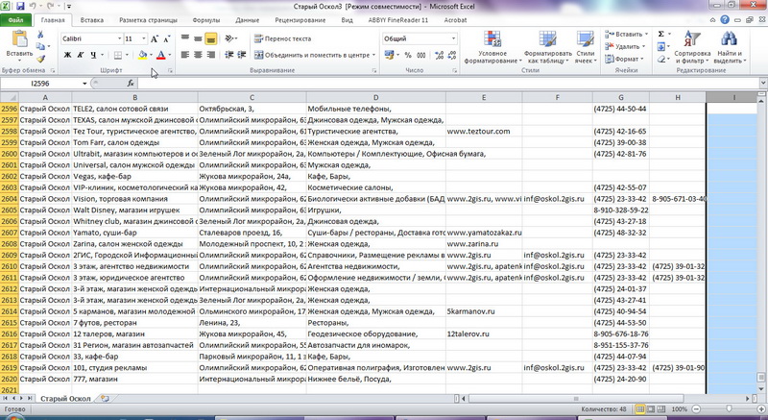Switch to the Данные ribbon tab
768x420 pixels.
tap(247, 20)
